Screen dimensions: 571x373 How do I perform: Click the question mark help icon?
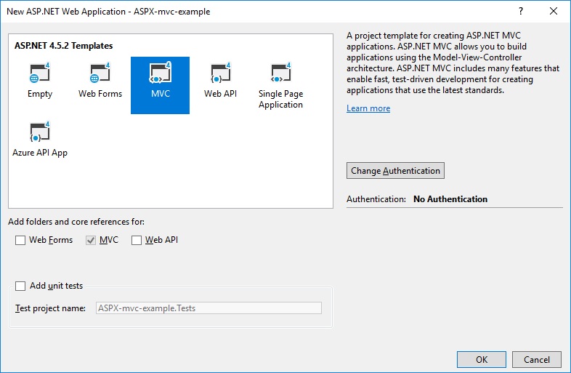pyautogui.click(x=521, y=12)
